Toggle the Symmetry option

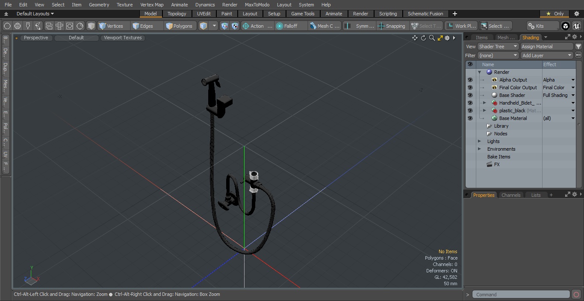click(x=360, y=26)
